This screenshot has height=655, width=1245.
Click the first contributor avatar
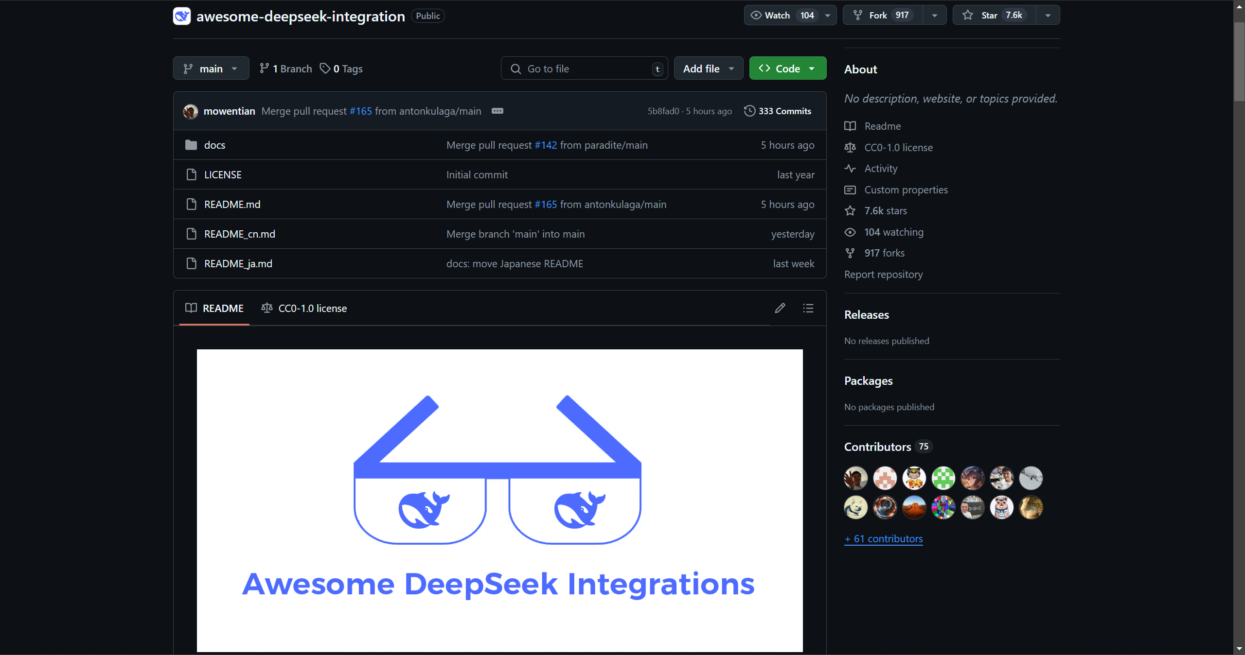856,478
